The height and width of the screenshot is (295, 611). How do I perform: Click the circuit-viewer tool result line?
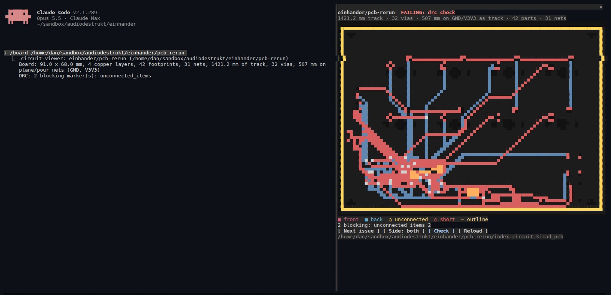pyautogui.click(x=154, y=59)
